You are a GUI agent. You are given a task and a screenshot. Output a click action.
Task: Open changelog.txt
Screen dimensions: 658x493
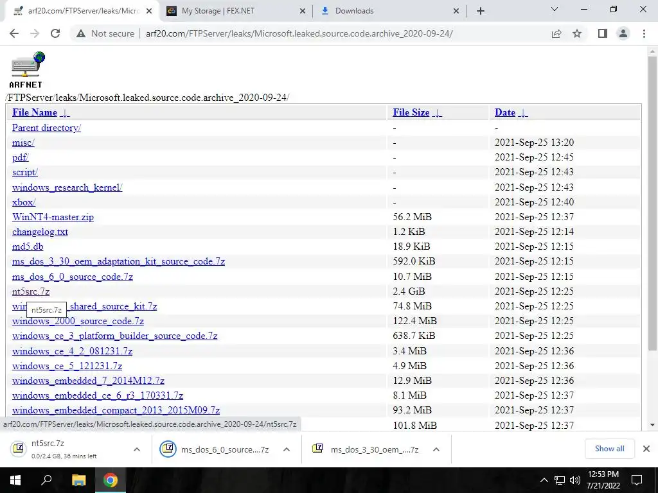pyautogui.click(x=40, y=232)
